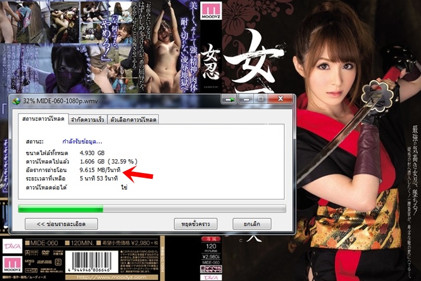Maximize the download dialog window
Image resolution: width=421 pixels, height=281 pixels.
[261, 99]
